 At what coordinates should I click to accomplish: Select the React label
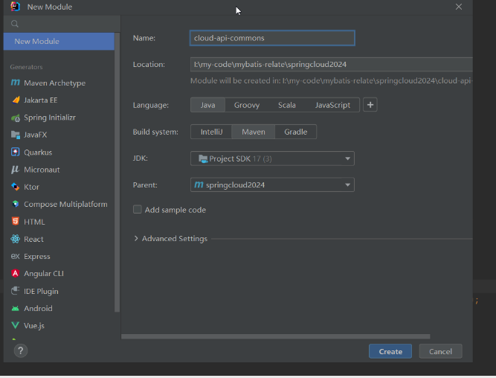tap(33, 239)
